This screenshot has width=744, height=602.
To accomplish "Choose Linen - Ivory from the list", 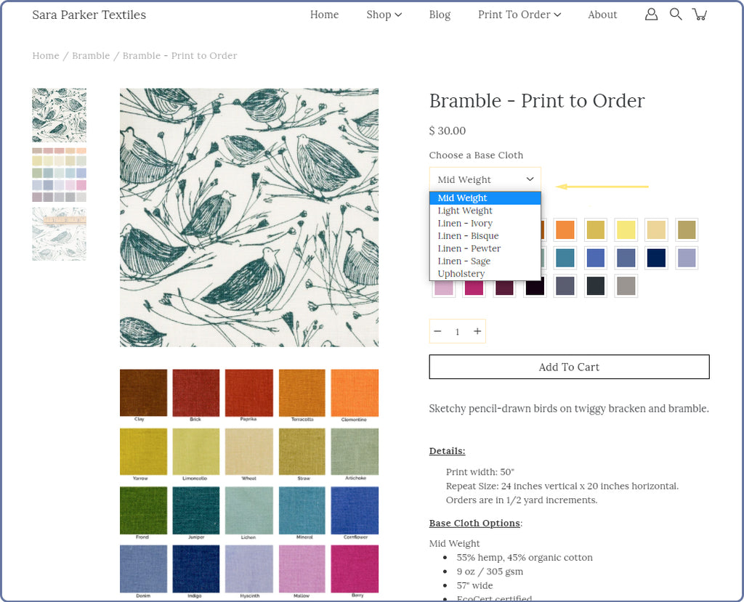I will point(465,224).
